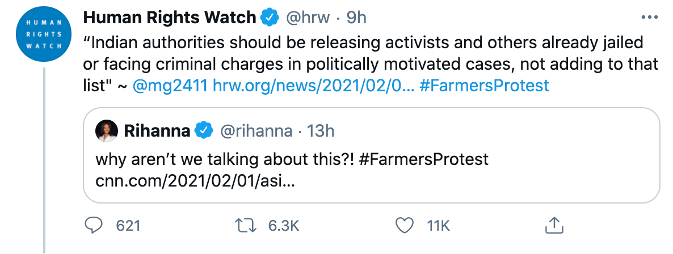Click the 621 replies count
This screenshot has width=673, height=254.
[x=128, y=226]
